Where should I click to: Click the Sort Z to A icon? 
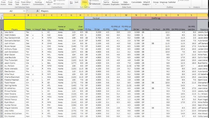71,2
